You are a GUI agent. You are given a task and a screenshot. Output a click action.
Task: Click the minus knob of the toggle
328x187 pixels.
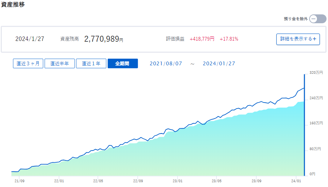click(x=313, y=19)
